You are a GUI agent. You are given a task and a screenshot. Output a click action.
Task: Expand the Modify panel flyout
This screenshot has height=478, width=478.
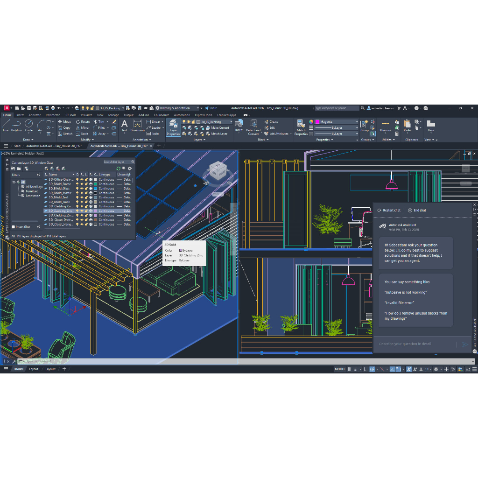pos(87,140)
